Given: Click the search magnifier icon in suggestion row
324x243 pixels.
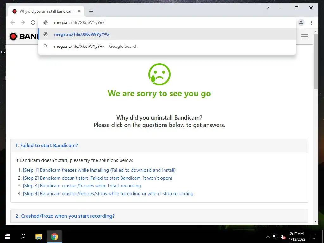Looking at the screenshot, I should click(46, 46).
